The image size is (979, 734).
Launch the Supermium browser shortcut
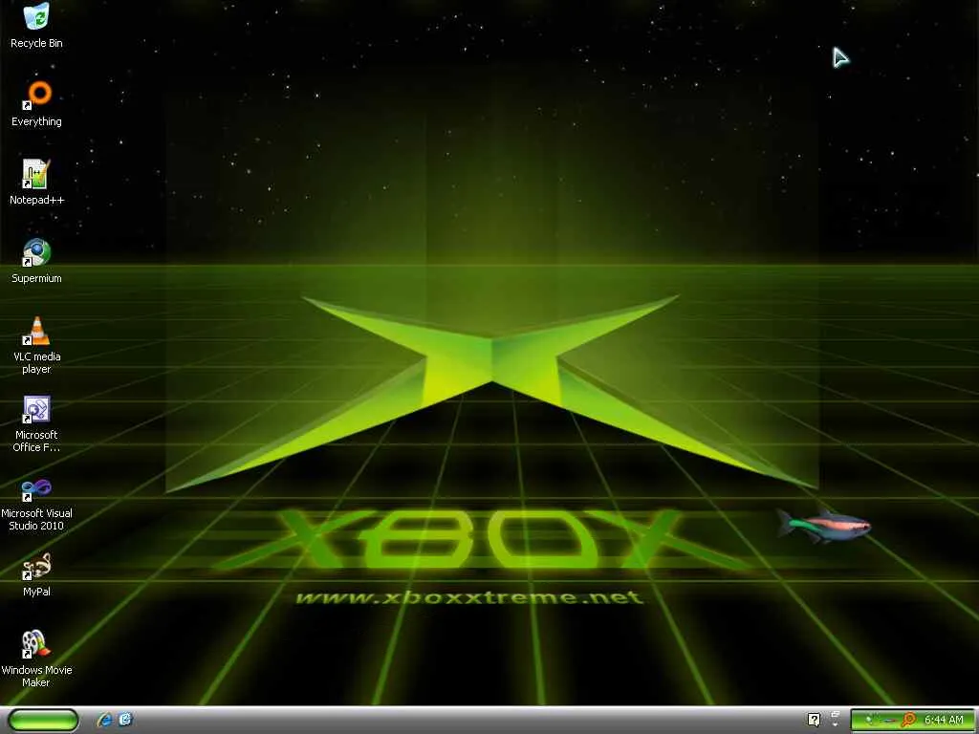[x=36, y=261]
